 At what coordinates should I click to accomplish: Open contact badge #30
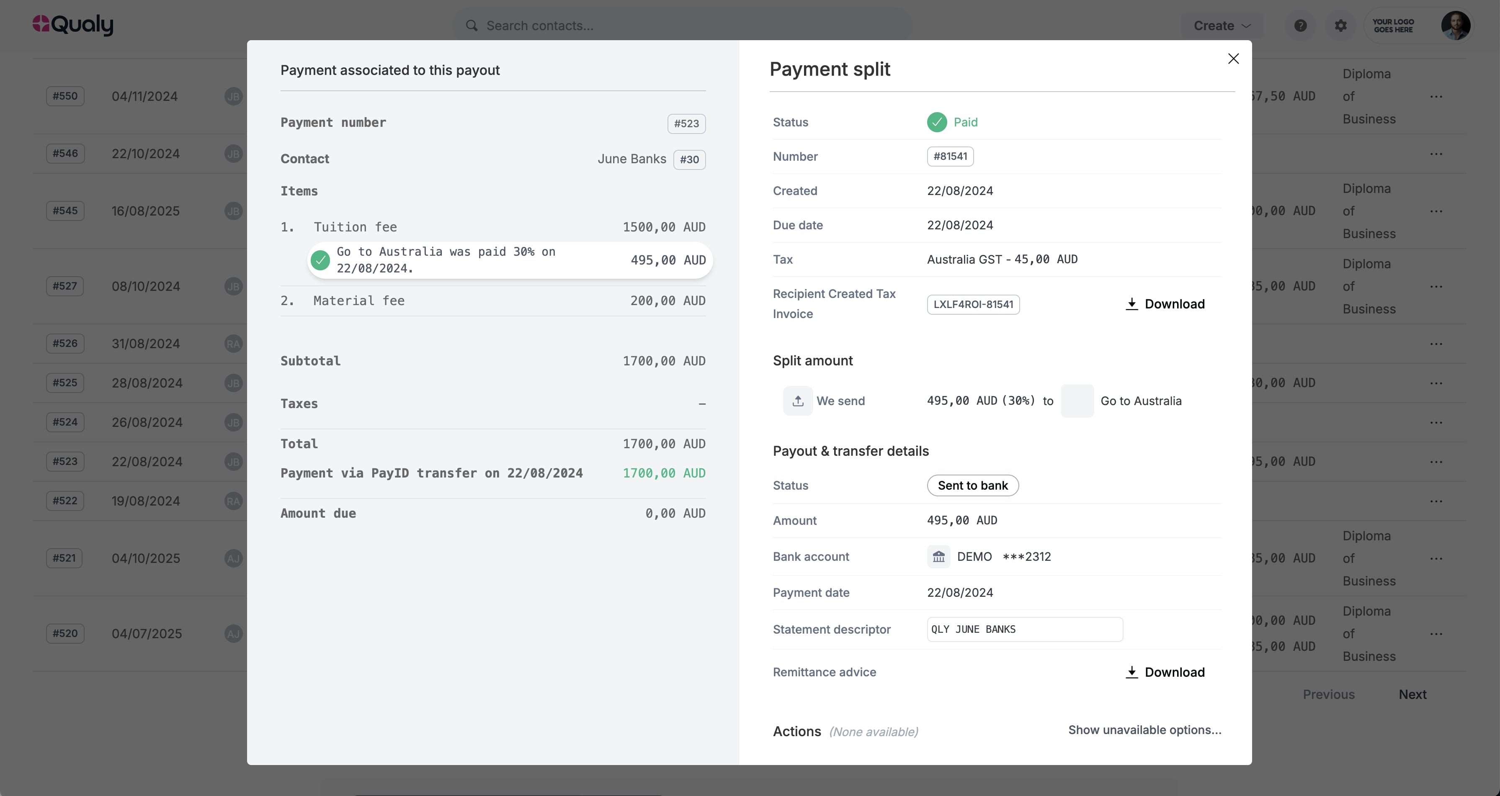(x=689, y=159)
